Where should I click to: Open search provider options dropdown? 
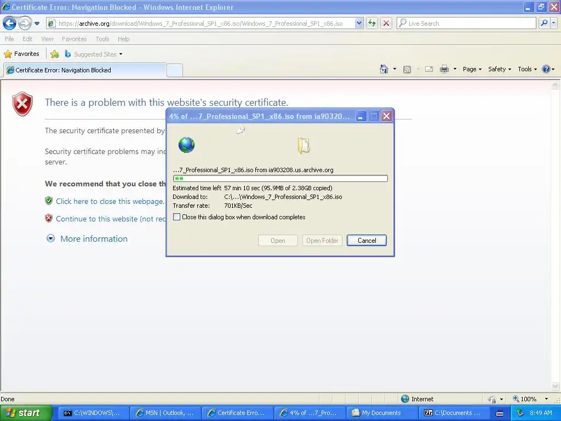pos(554,23)
